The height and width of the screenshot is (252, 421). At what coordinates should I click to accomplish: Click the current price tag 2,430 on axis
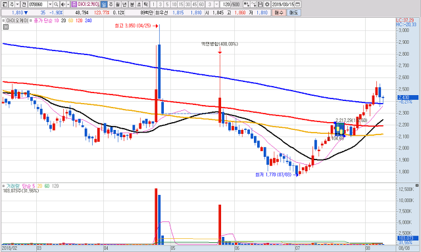point(408,98)
